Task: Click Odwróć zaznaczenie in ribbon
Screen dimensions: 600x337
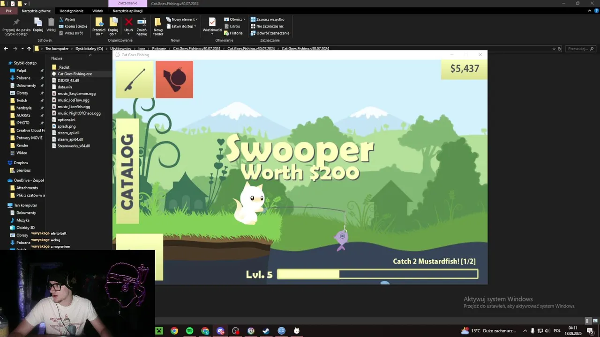Action: point(270,33)
